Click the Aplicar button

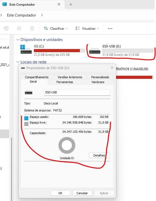(x=104, y=193)
